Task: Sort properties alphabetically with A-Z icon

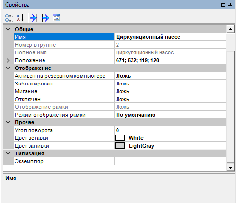Action: 20,18
